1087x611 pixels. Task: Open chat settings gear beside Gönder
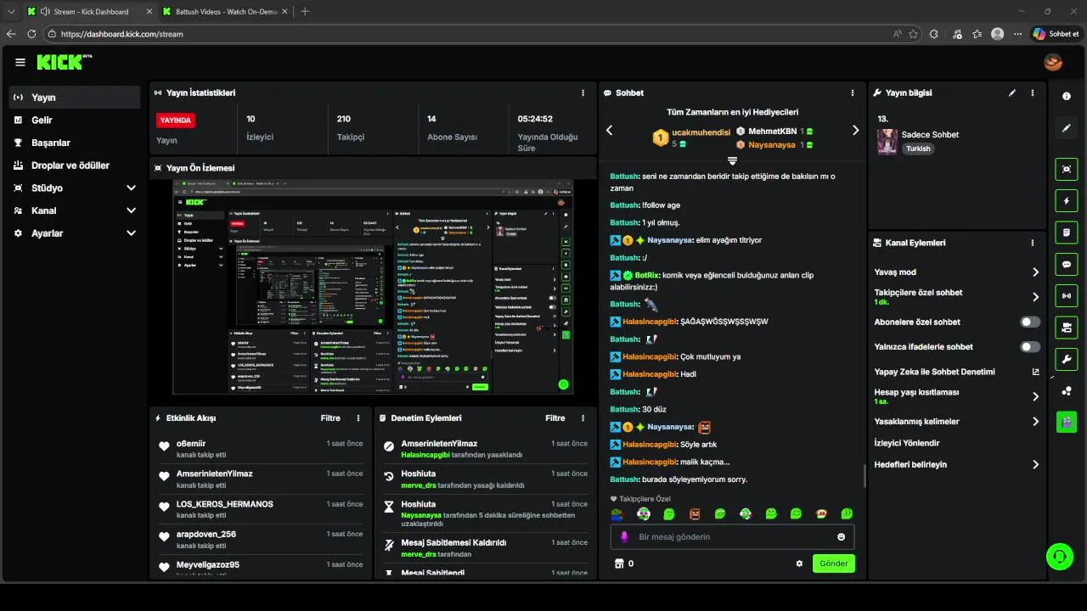tap(799, 563)
